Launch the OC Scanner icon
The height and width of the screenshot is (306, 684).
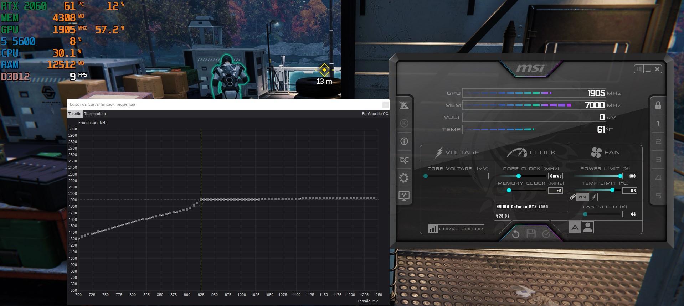(x=404, y=160)
